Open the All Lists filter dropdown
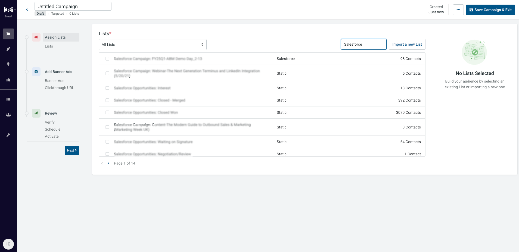This screenshot has width=519, height=252. click(x=153, y=45)
